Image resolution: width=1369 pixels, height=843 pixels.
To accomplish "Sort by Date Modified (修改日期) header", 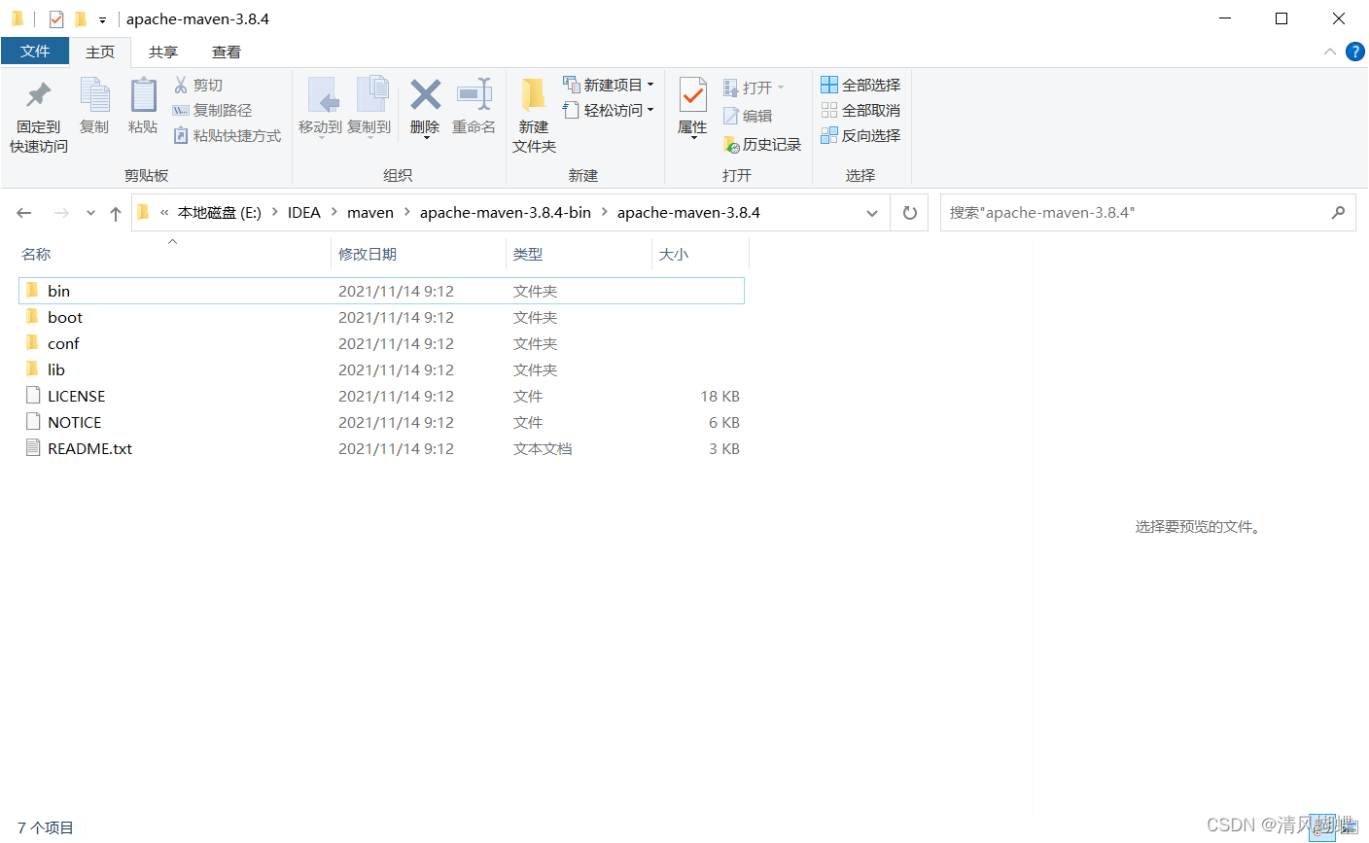I will 368,254.
